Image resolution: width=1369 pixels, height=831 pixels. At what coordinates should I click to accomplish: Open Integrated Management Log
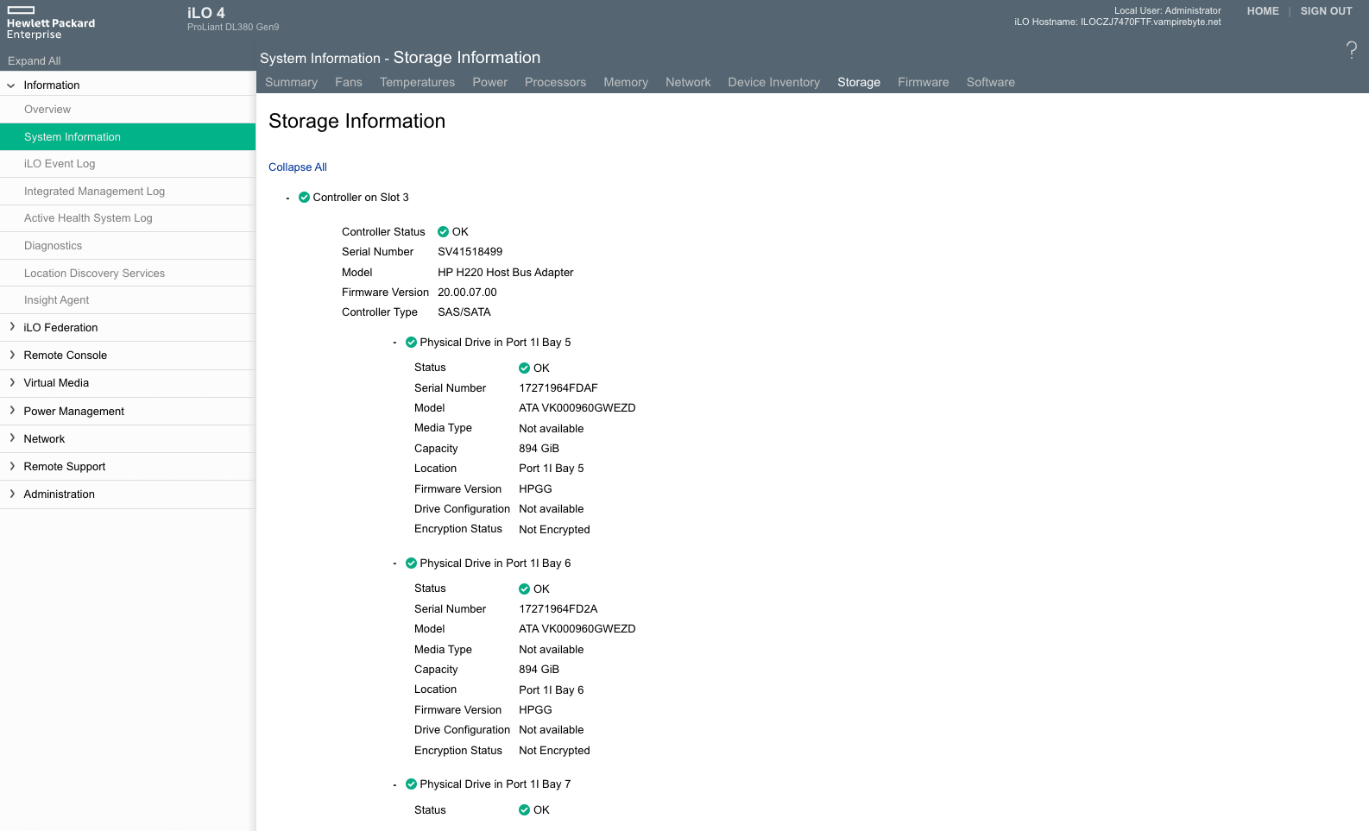[128, 192]
